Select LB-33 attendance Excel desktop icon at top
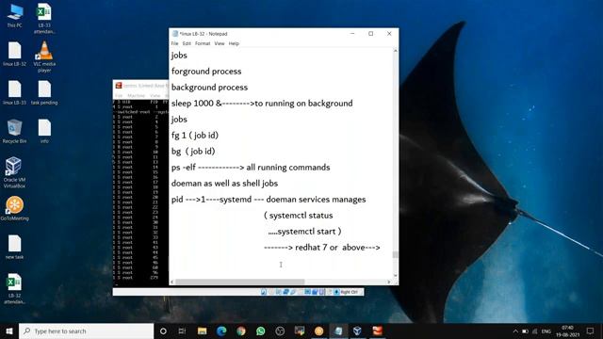The width and height of the screenshot is (603, 339). point(44,19)
